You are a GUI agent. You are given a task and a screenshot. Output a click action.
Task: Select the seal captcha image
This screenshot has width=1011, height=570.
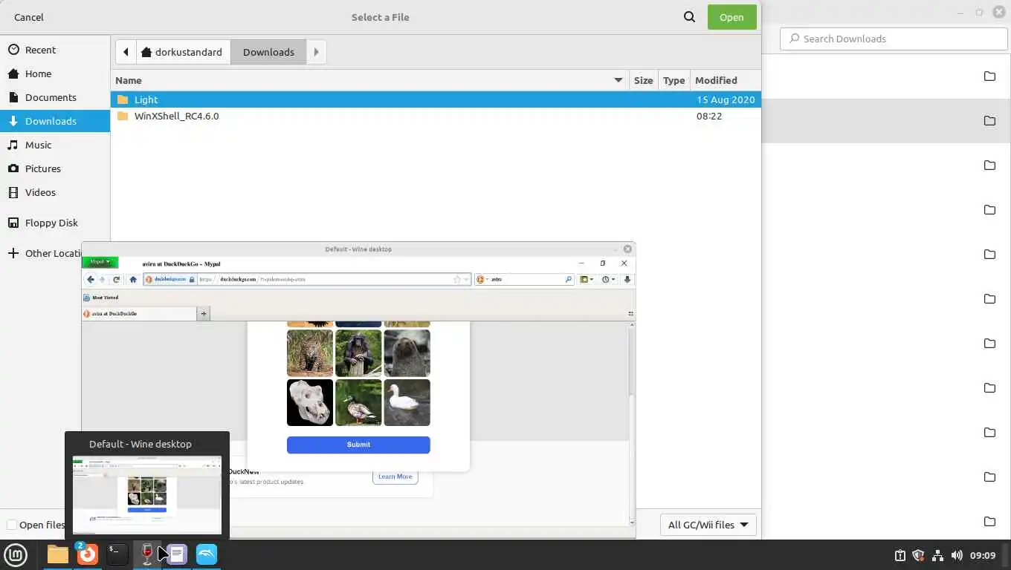click(x=407, y=353)
